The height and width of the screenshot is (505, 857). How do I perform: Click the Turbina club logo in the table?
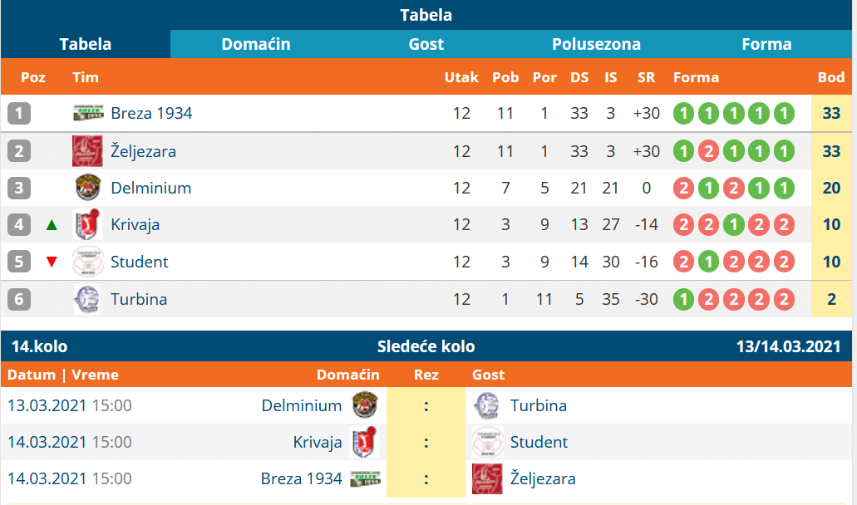click(x=87, y=299)
